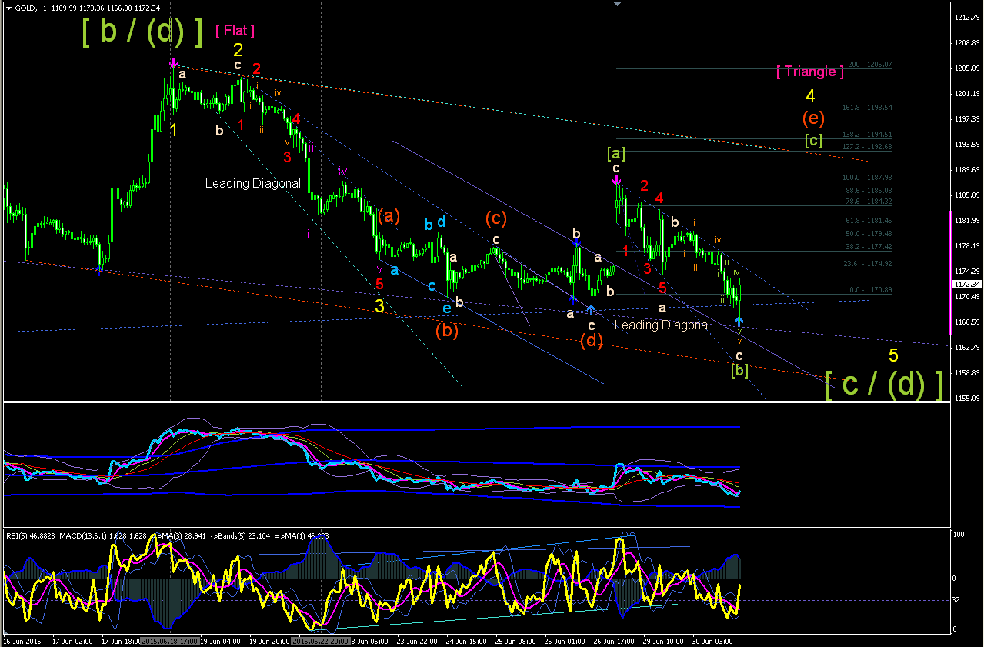
Task: Select the blue up arrow above the orange (d) label
Action: 591,308
